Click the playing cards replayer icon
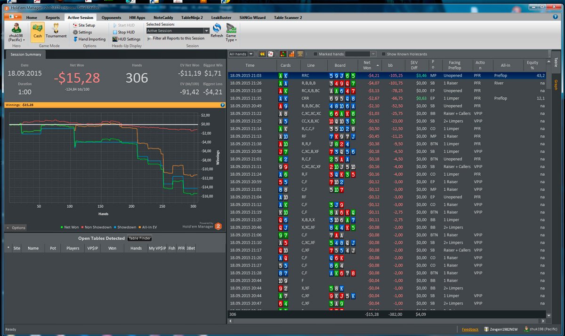The width and height of the screenshot is (565, 336). click(271, 54)
